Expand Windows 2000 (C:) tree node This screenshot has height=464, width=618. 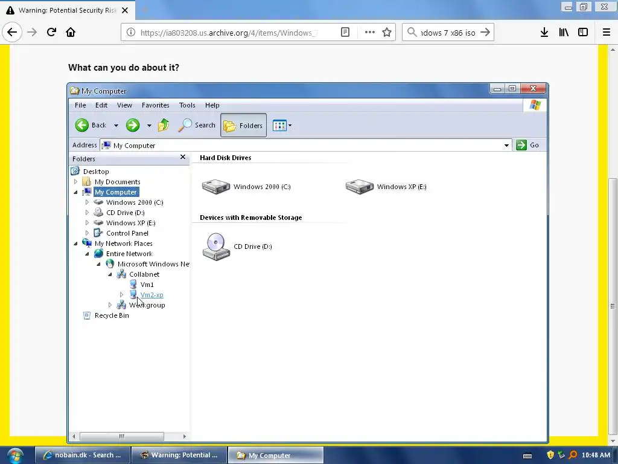pos(87,202)
